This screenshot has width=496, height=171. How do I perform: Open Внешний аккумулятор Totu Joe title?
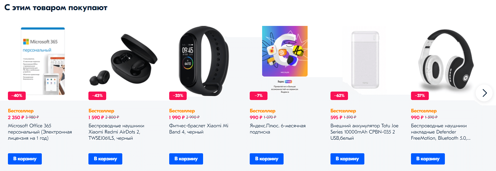coord(364,132)
